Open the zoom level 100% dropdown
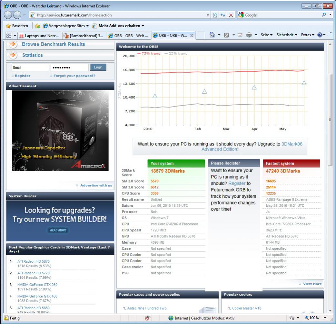The image size is (336, 324). (325, 318)
